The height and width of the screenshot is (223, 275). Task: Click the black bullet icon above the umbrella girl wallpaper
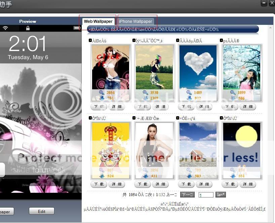click(134, 40)
